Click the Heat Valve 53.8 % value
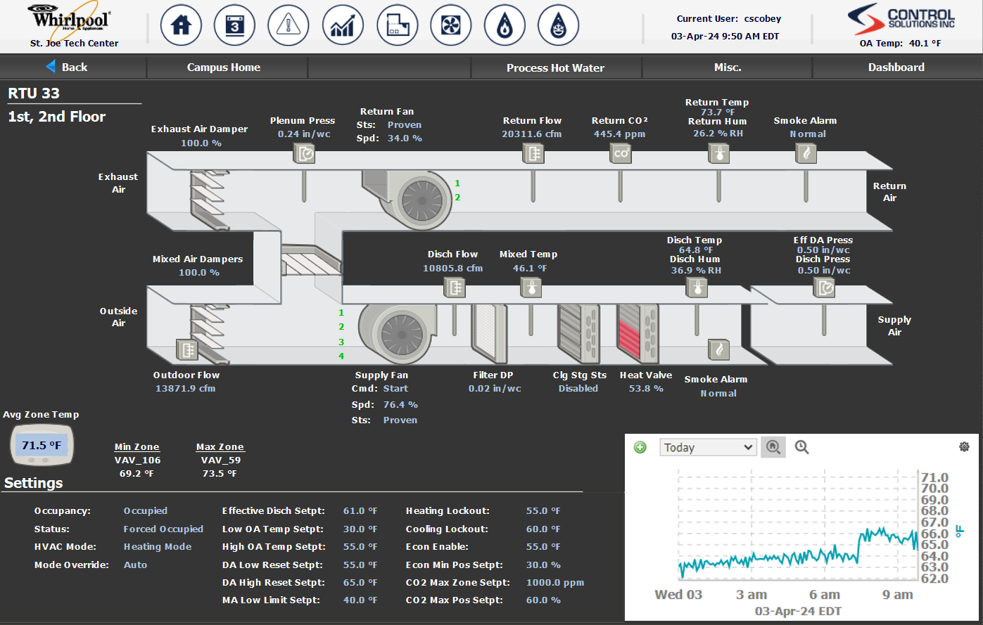 tap(646, 388)
